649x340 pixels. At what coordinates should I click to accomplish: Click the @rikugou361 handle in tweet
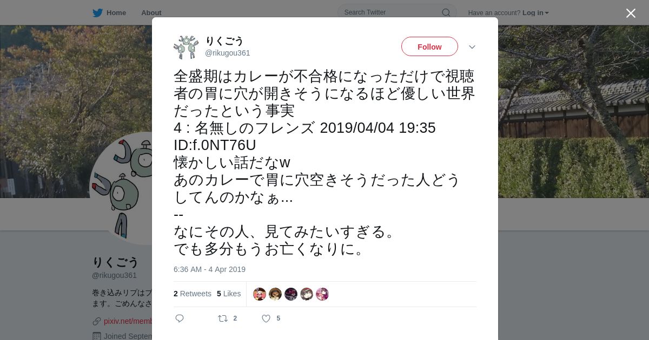pos(227,53)
